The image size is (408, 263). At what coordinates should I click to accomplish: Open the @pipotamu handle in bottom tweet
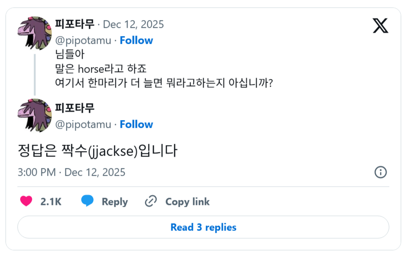[83, 124]
